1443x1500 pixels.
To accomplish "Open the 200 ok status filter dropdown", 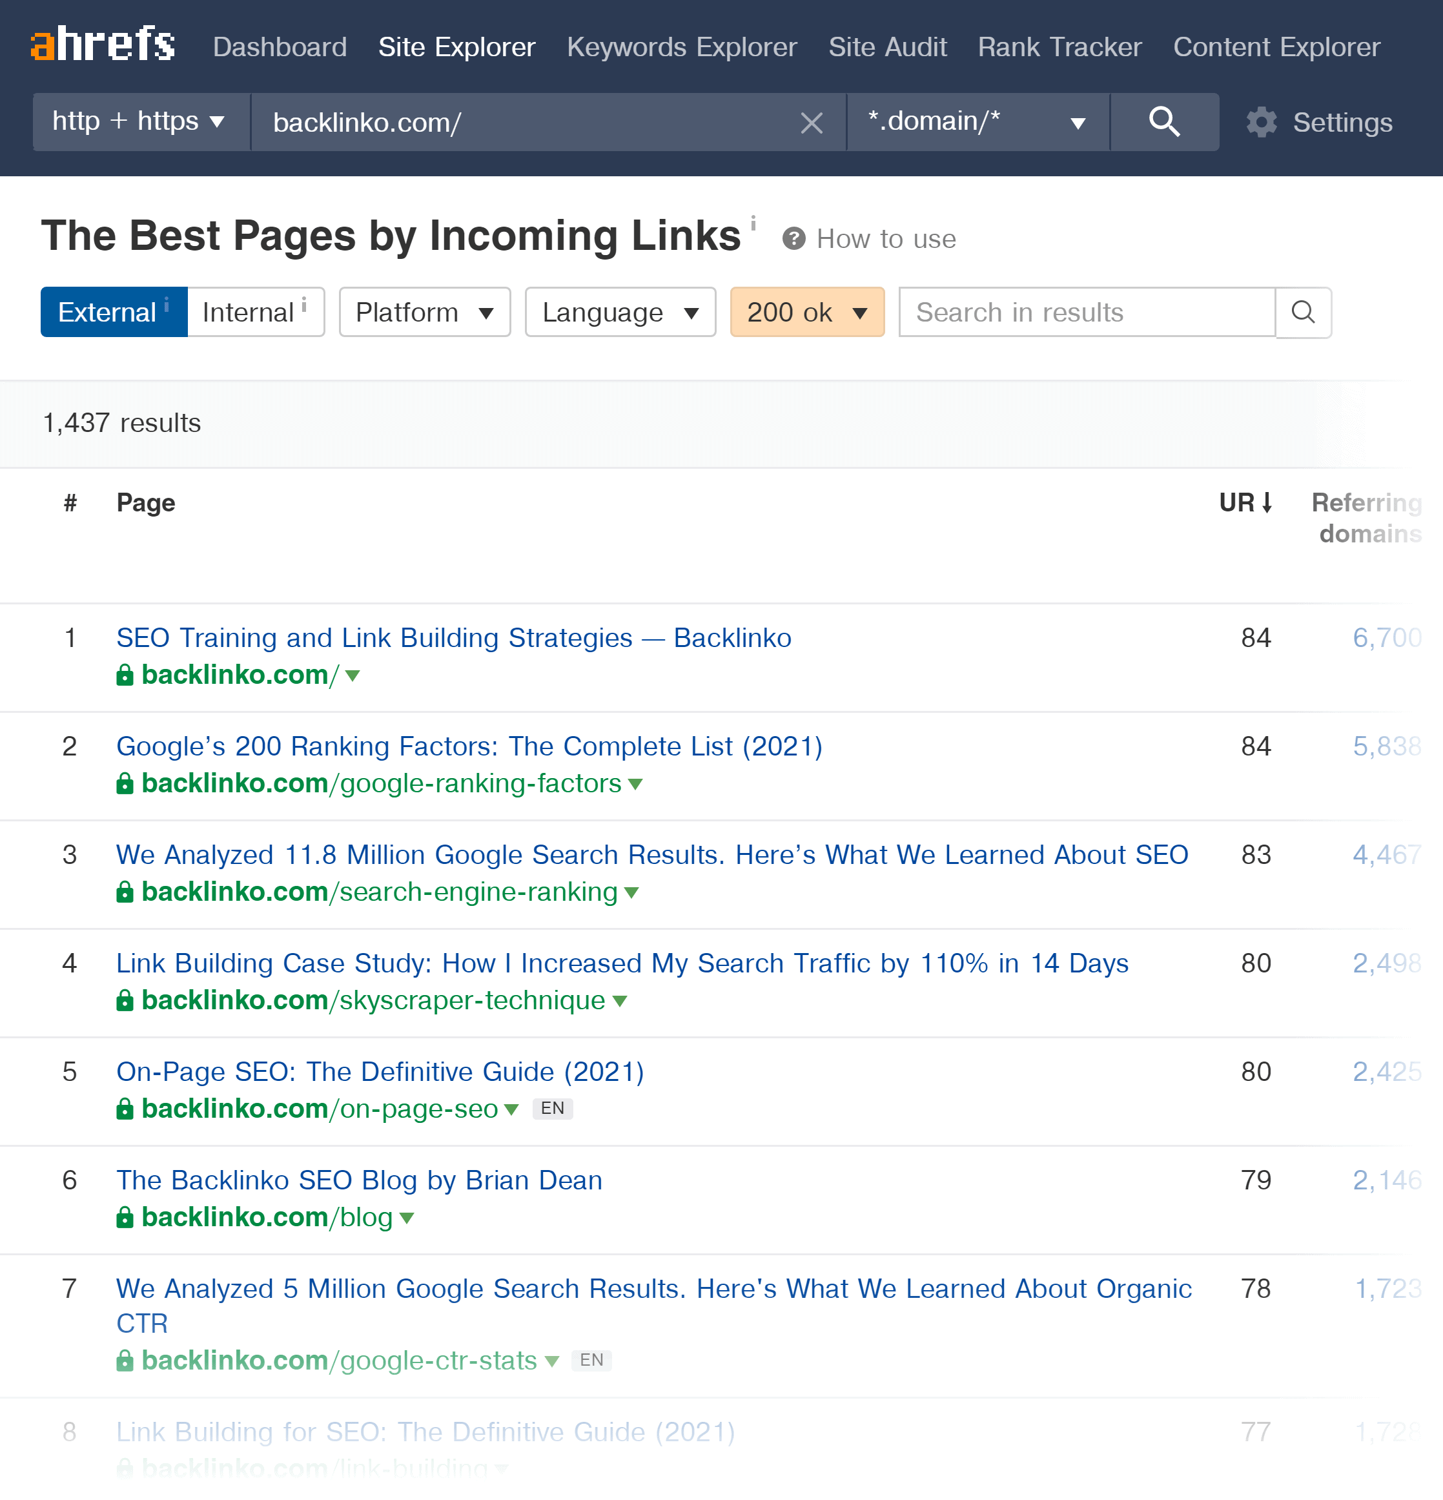I will coord(807,313).
